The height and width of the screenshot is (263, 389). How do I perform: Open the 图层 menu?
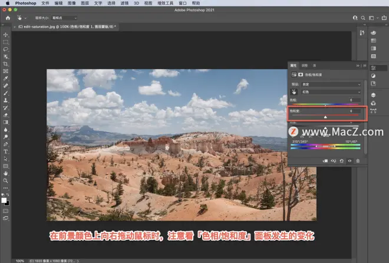click(x=85, y=3)
